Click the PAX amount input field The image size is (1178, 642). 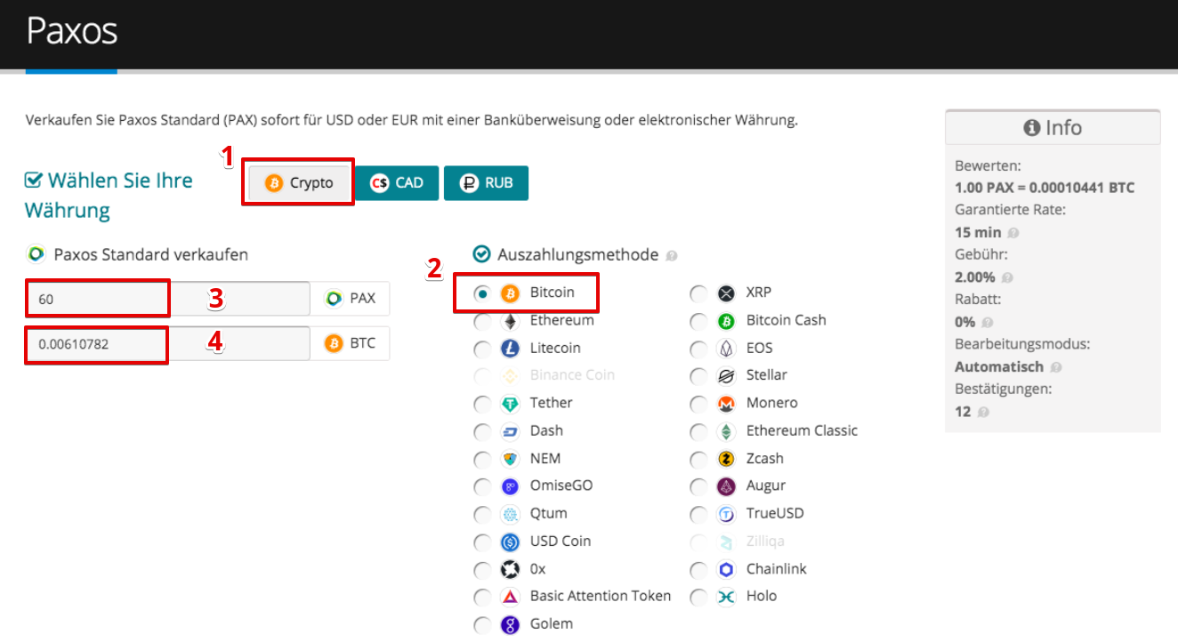click(167, 299)
